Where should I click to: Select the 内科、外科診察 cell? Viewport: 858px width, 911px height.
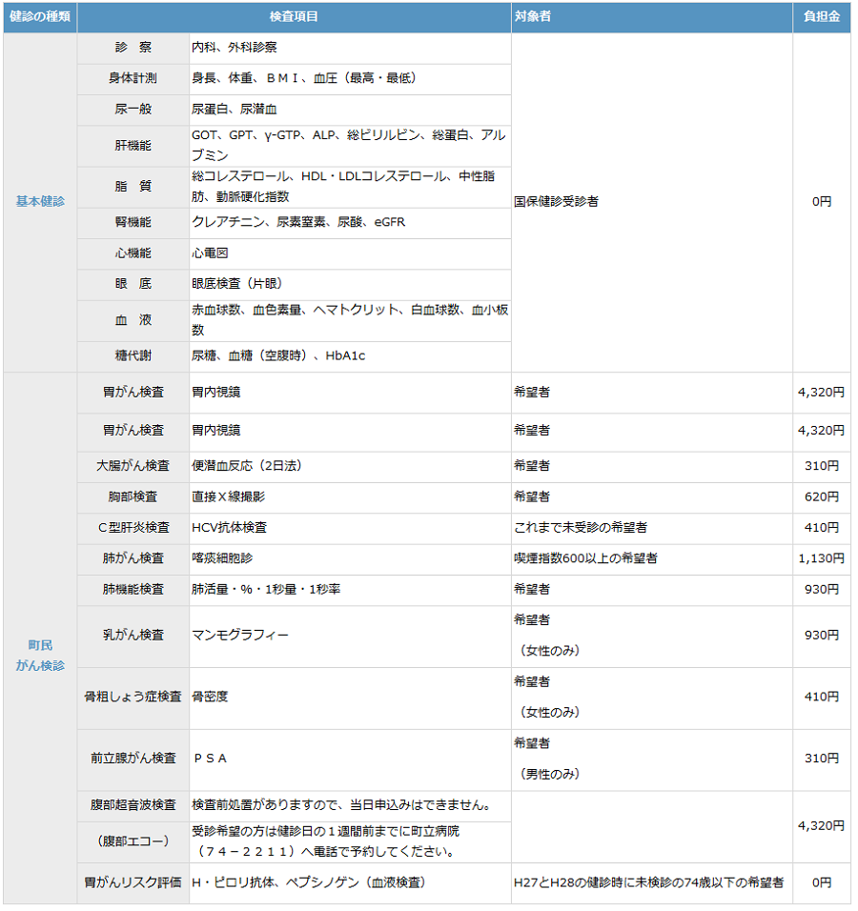click(351, 49)
